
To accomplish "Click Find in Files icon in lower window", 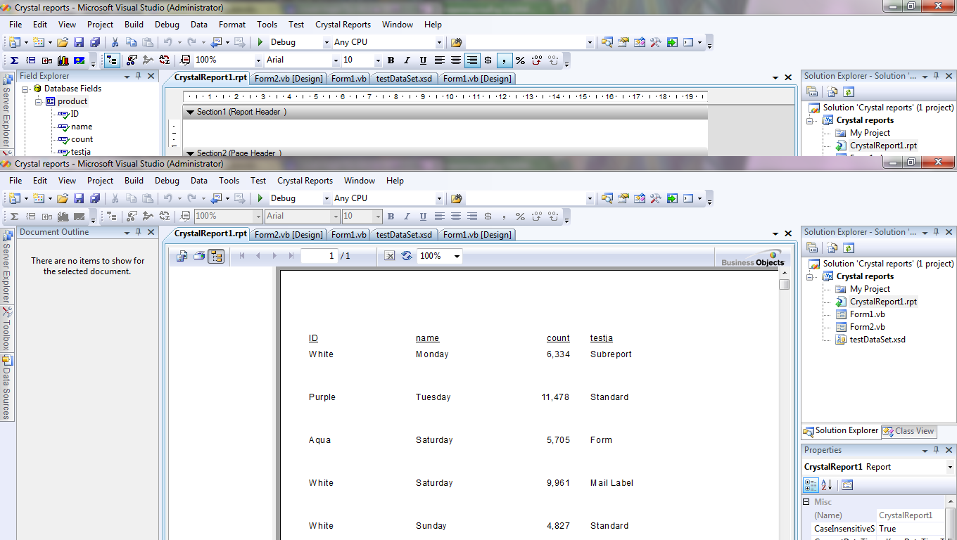I will pyautogui.click(x=457, y=199).
